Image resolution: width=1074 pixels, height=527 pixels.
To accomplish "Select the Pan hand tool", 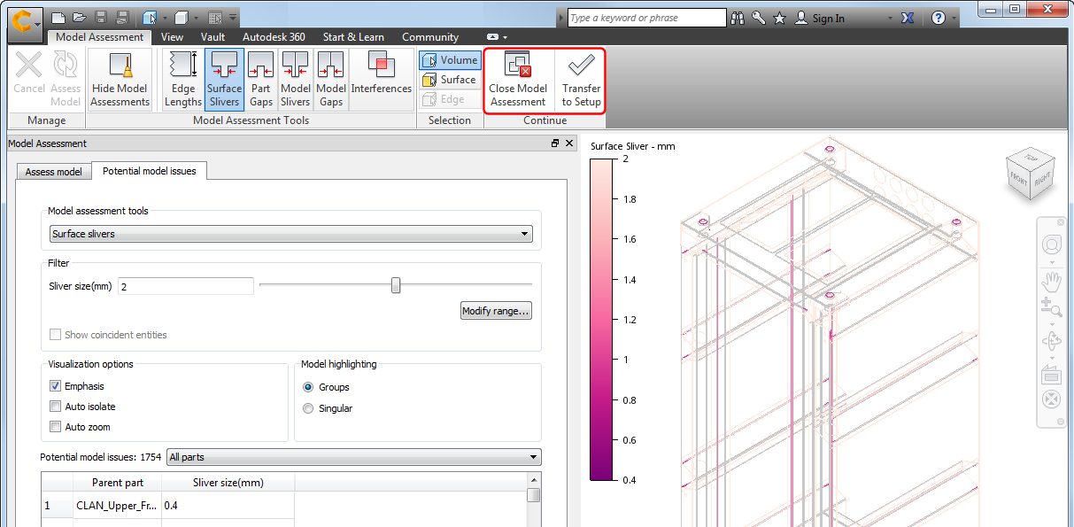I will click(x=1051, y=282).
